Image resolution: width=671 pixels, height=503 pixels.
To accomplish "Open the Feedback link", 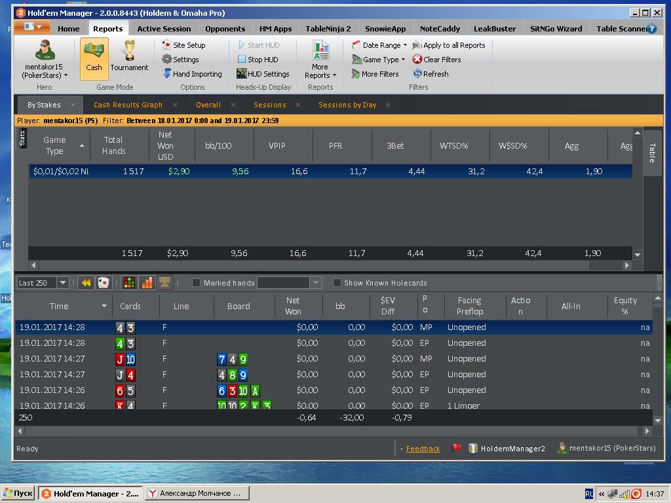I will point(423,449).
